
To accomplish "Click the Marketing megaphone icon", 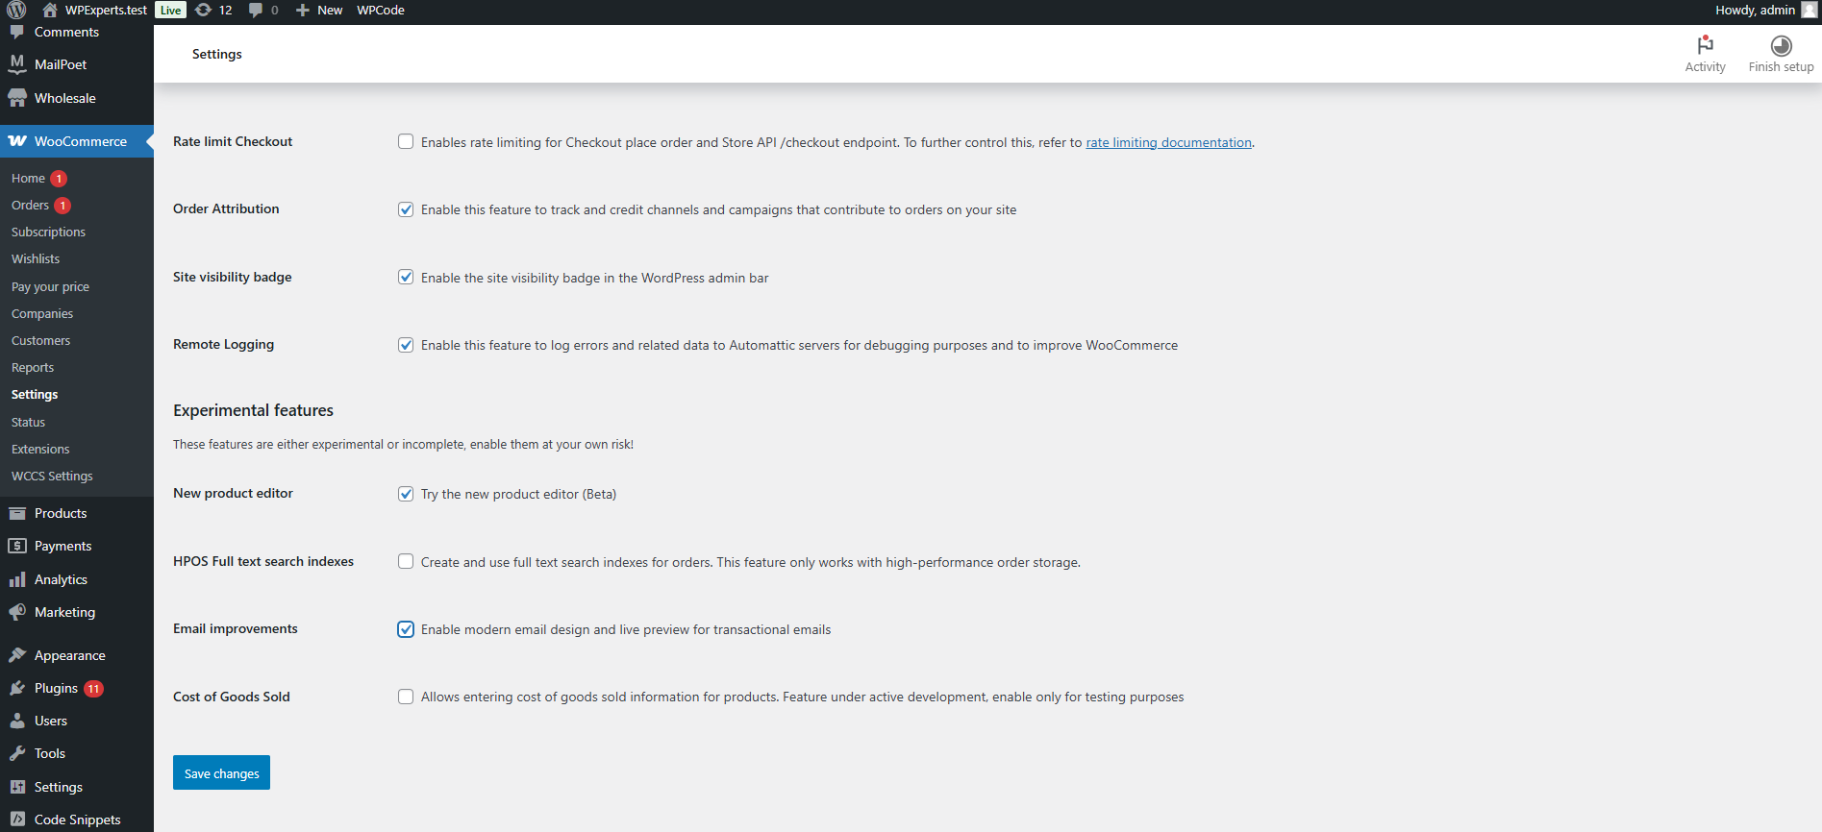I will tap(17, 612).
